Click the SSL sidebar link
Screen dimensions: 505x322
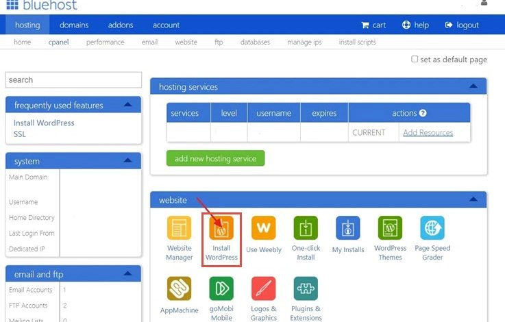click(20, 134)
